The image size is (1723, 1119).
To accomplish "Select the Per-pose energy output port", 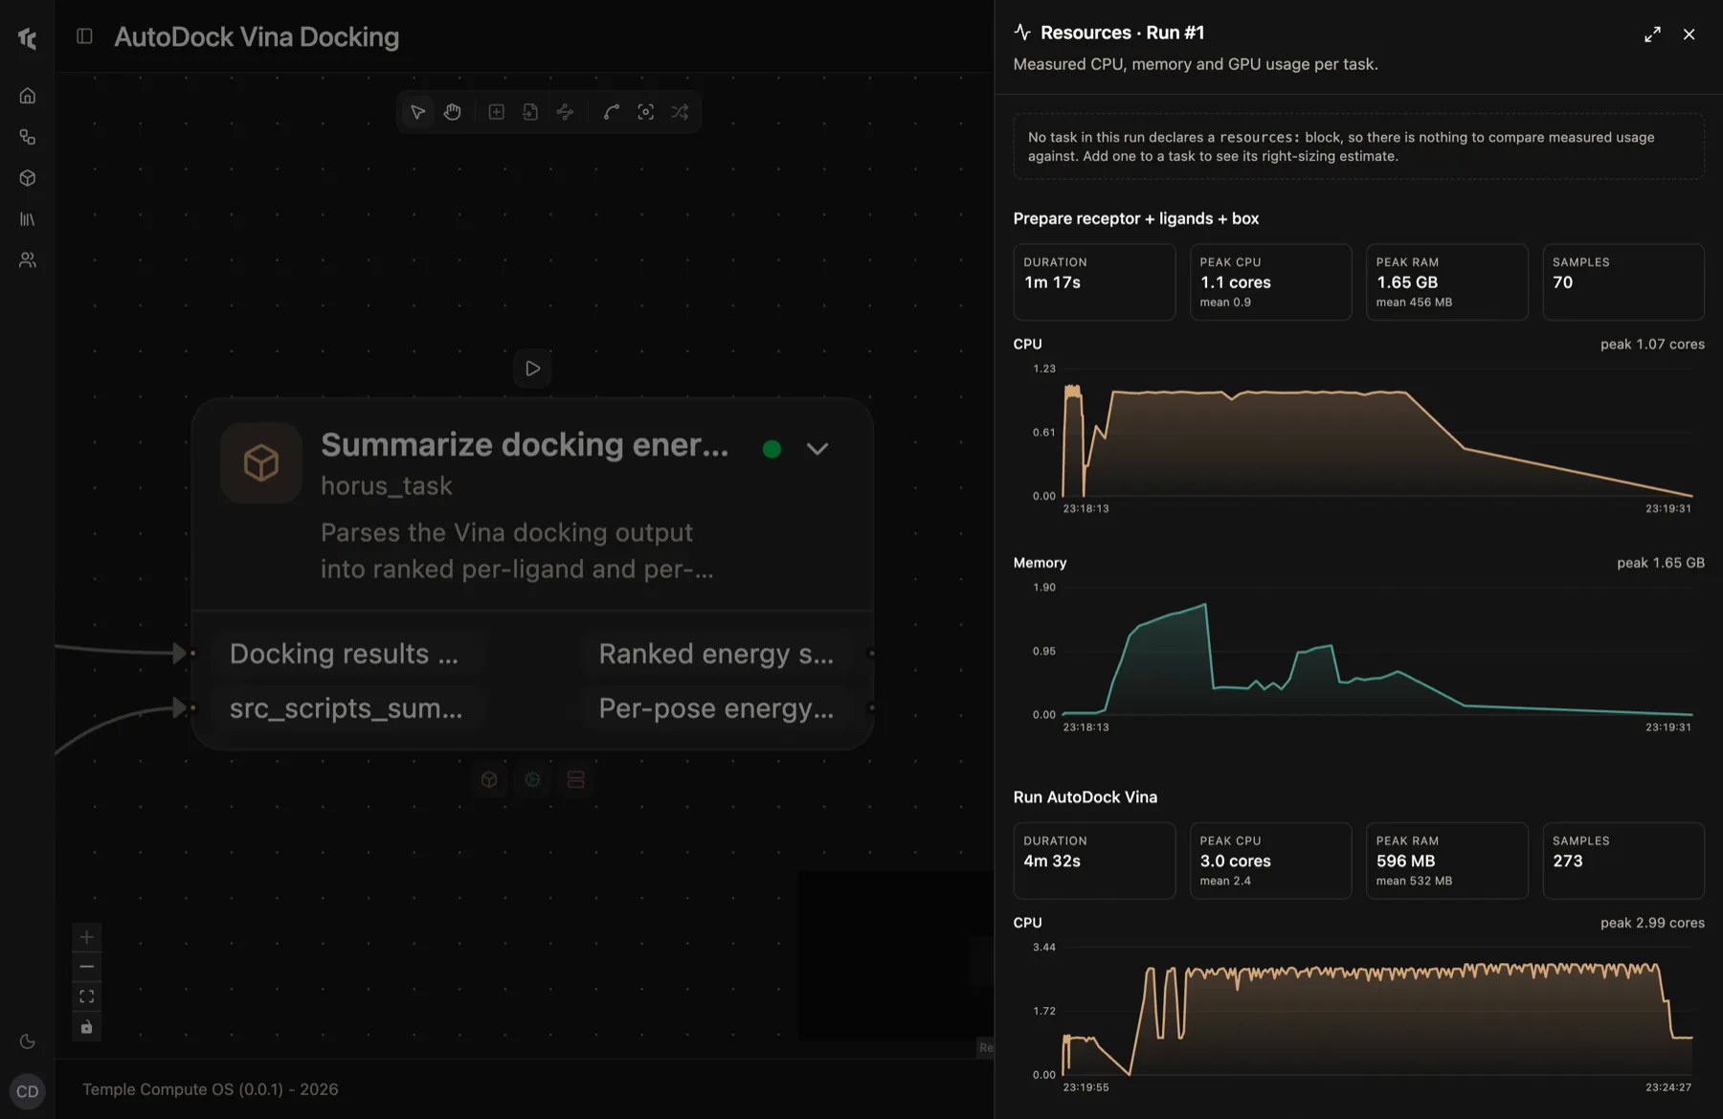I will [716, 708].
